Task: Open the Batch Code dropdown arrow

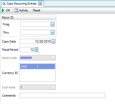Action: [x=53, y=58]
